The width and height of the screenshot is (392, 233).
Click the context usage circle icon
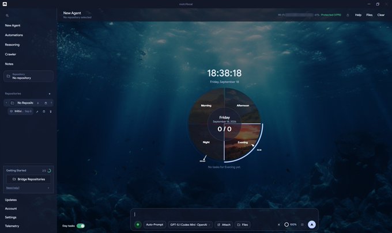tap(287, 224)
